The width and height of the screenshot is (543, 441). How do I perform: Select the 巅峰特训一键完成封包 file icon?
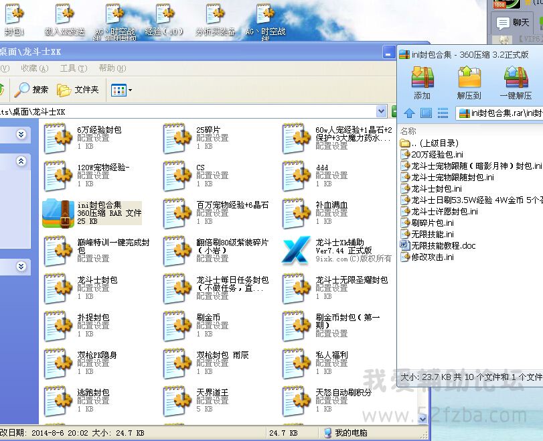(x=58, y=251)
